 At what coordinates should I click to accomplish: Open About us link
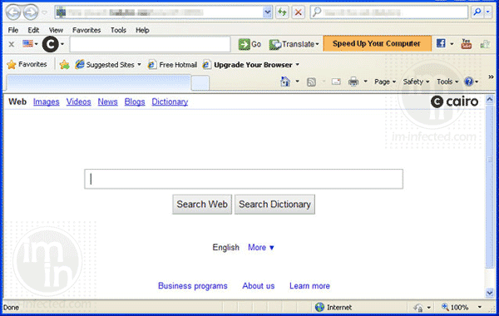click(x=259, y=286)
